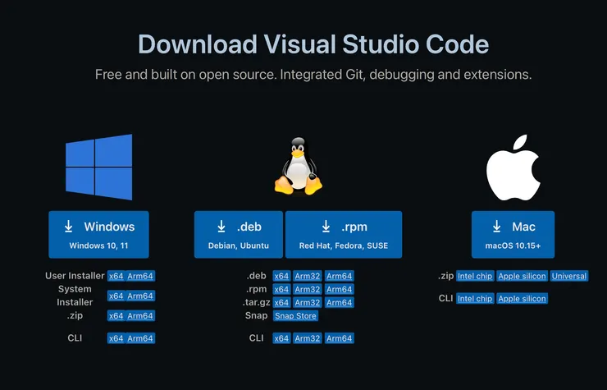
Task: Get Windows .zip Arm64 archive
Action: click(140, 315)
